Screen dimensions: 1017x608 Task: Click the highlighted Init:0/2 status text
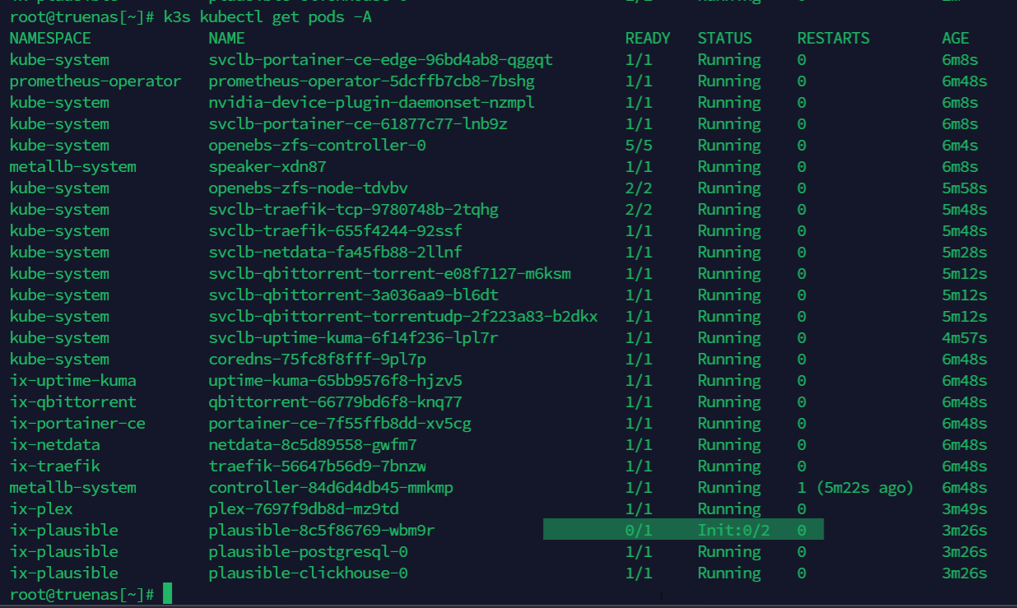[x=733, y=530]
